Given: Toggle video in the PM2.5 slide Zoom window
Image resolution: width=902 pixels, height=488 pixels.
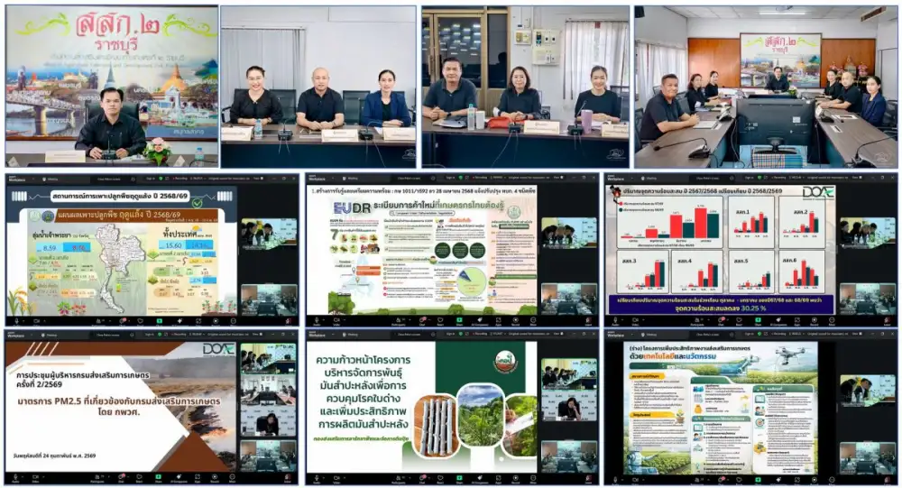Looking at the screenshot, I should coord(36,478).
